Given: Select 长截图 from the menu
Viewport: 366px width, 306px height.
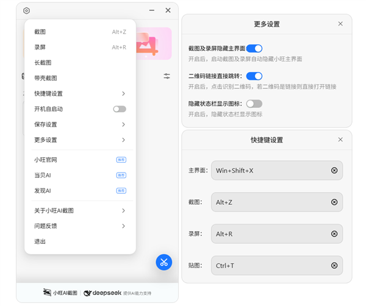Looking at the screenshot, I should coord(43,63).
